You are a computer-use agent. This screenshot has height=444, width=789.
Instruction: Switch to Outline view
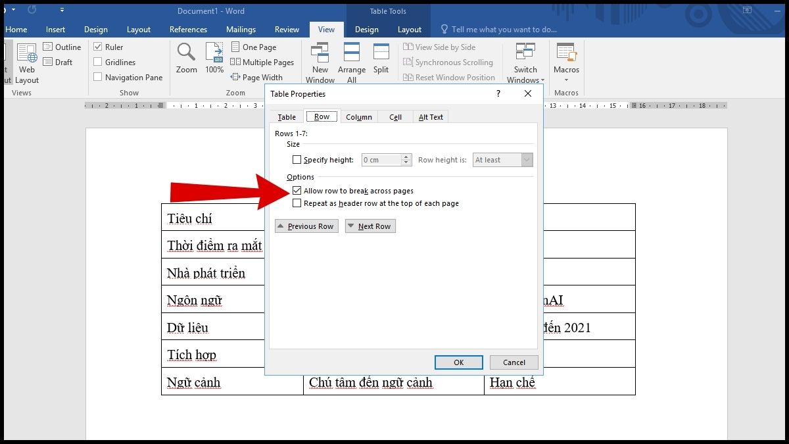pyautogui.click(x=62, y=47)
